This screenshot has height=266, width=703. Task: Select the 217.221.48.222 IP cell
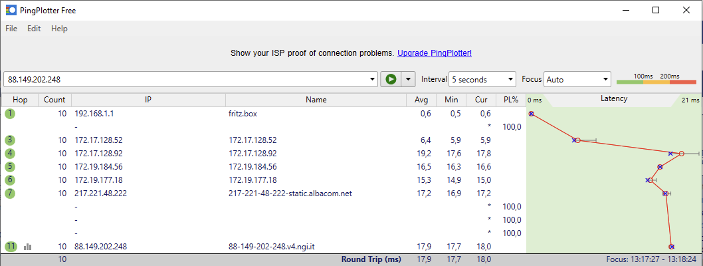click(x=100, y=194)
